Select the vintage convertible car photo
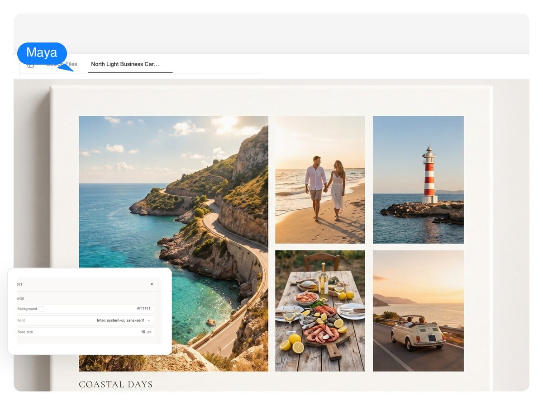 click(x=418, y=311)
